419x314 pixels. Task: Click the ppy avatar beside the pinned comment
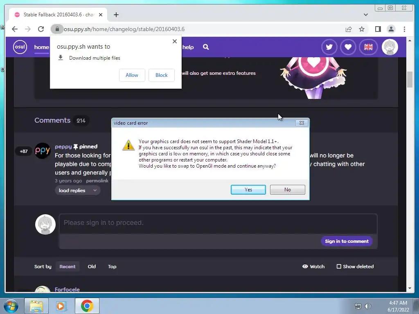pyautogui.click(x=43, y=150)
